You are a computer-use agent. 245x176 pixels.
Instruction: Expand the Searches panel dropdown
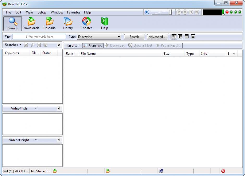click(13, 45)
